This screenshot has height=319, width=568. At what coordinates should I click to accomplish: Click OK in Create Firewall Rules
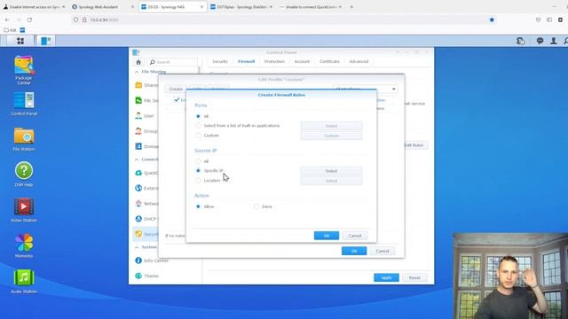click(327, 236)
